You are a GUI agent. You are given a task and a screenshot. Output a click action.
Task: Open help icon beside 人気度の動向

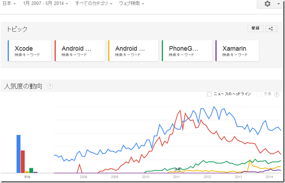click(50, 86)
